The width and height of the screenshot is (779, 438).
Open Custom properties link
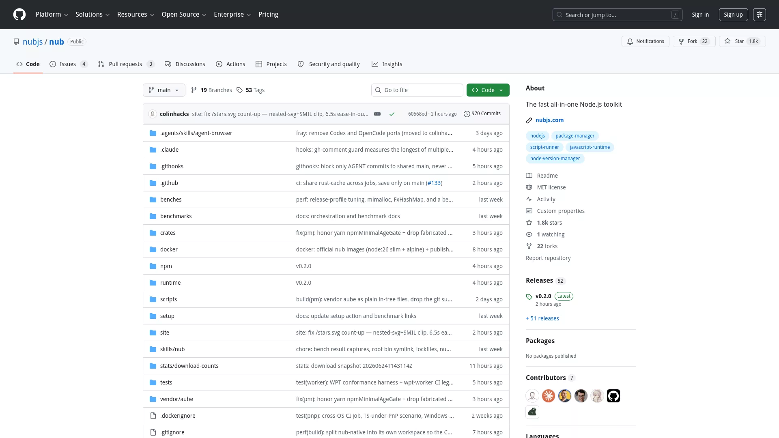[555, 211]
